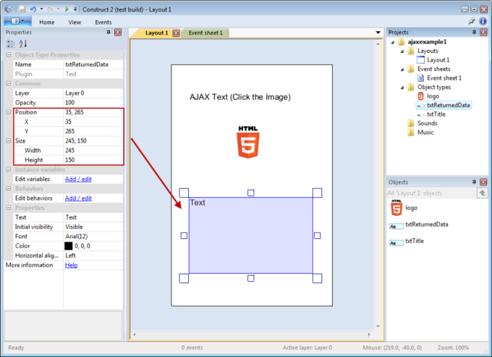Click the up-level icon in Objects panel
492x357 pixels.
click(x=483, y=193)
